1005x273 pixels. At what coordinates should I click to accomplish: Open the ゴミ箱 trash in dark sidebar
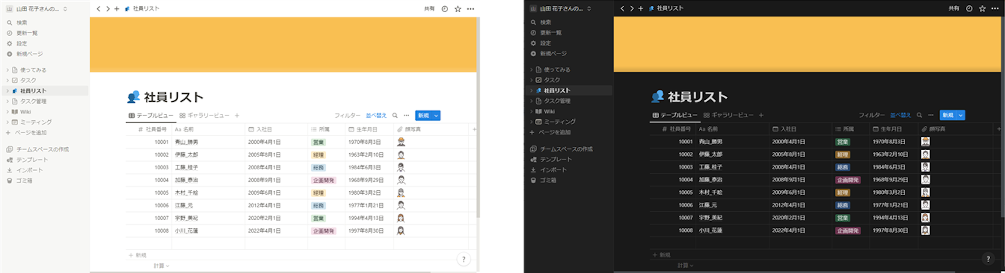(548, 180)
